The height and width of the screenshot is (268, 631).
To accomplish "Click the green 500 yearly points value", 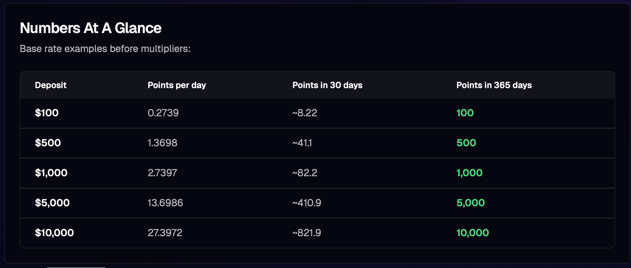I will 466,143.
